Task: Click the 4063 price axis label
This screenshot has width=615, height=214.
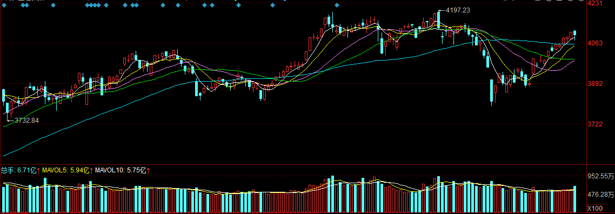Action: pyautogui.click(x=594, y=43)
